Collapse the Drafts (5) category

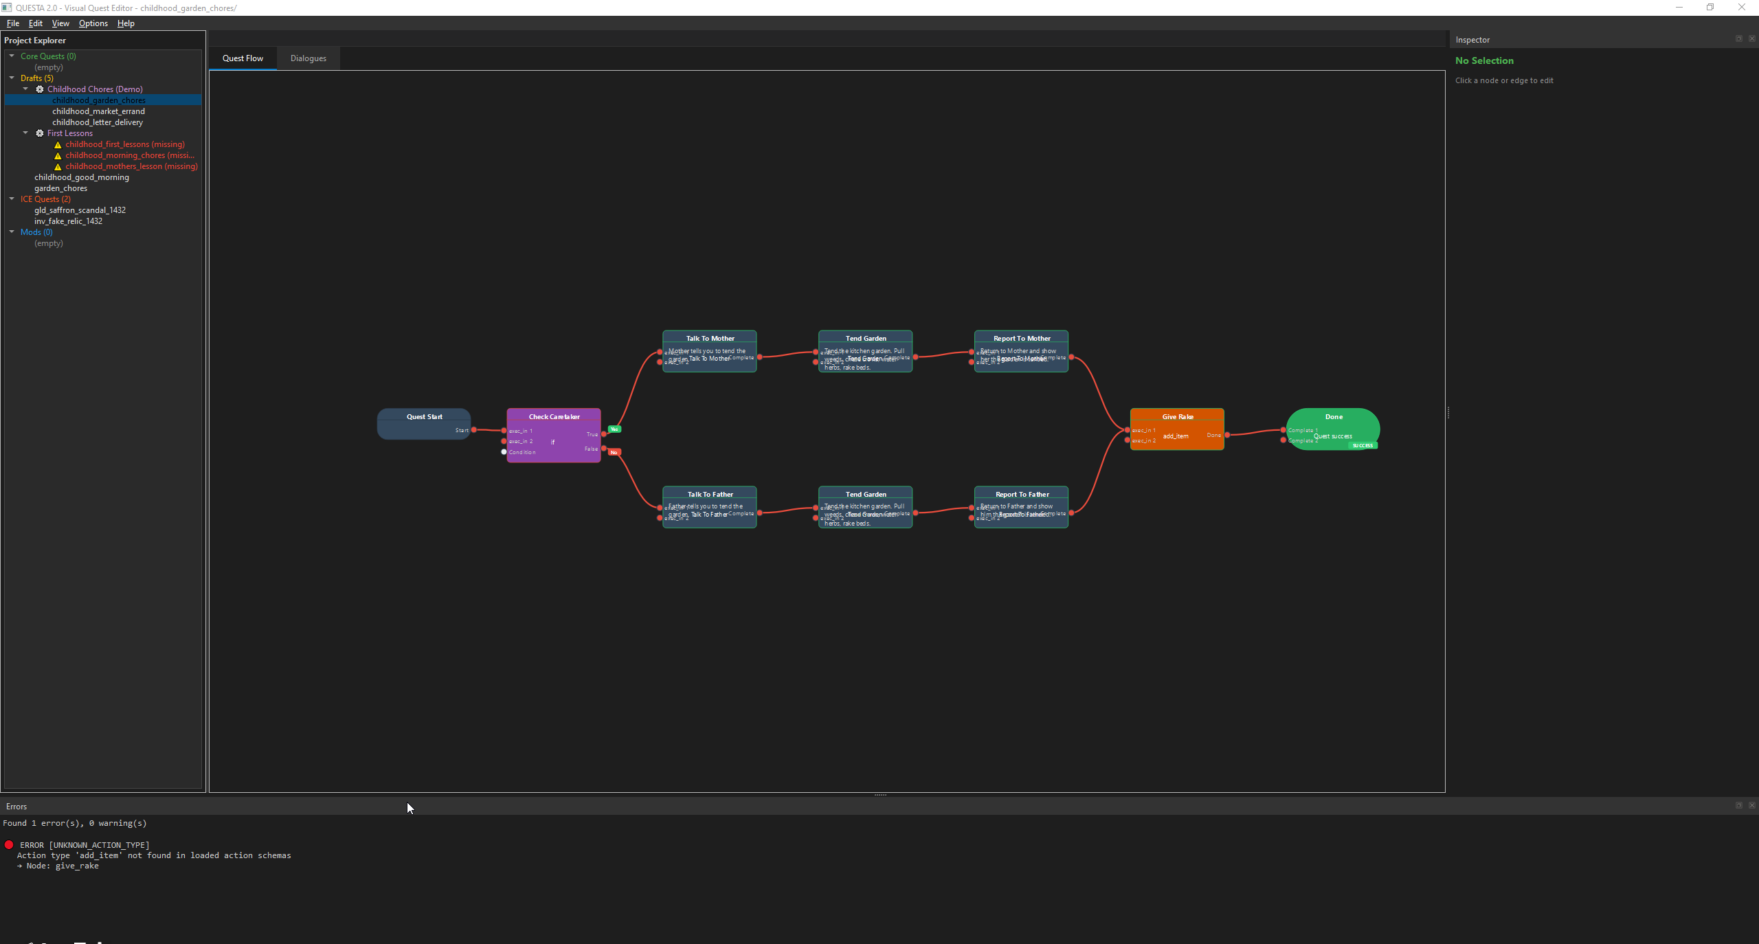point(12,78)
